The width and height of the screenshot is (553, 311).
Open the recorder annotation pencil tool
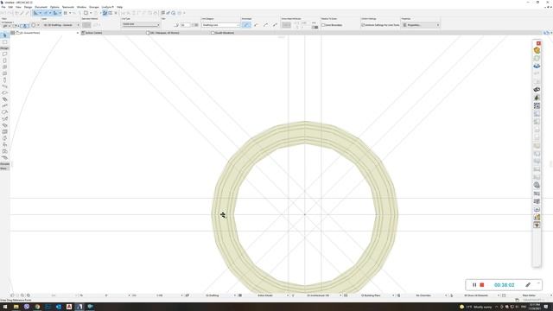528,285
